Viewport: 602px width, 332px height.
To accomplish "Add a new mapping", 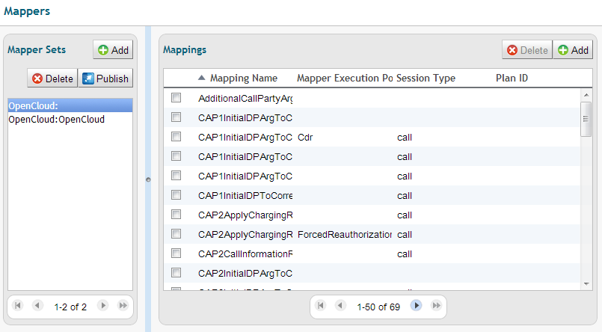I will tap(573, 50).
